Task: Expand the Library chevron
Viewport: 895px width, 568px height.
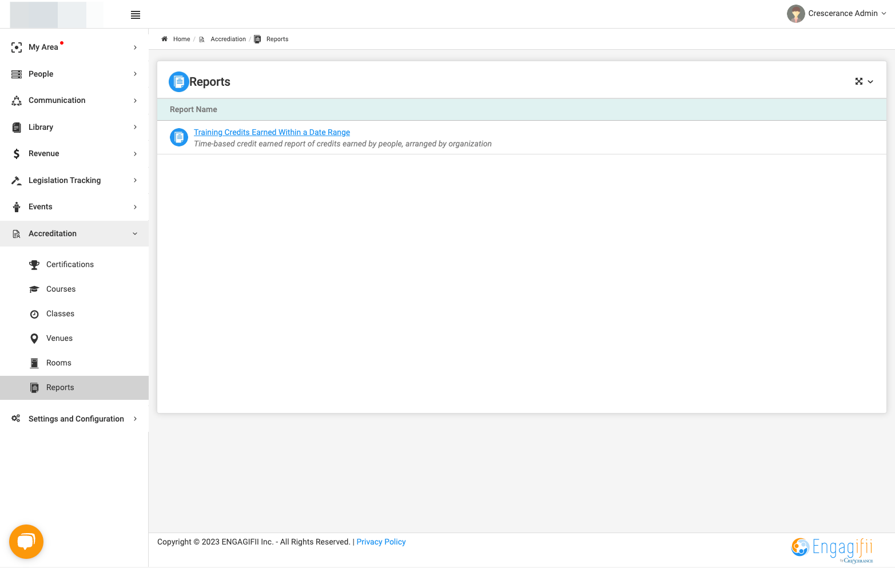Action: (x=135, y=127)
